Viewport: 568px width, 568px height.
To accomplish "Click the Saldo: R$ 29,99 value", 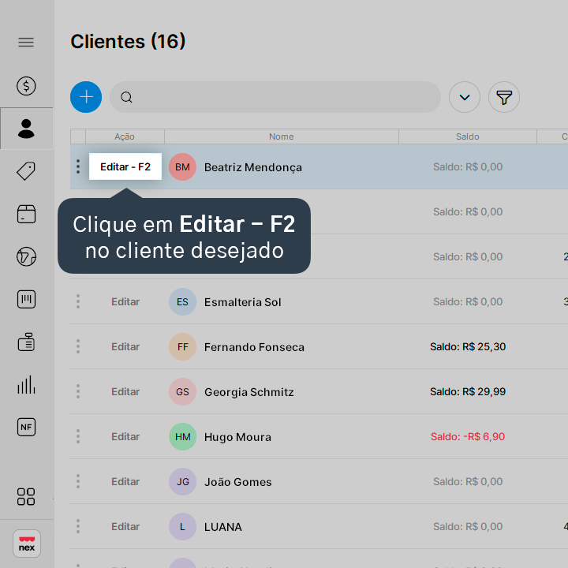I will [x=468, y=391].
